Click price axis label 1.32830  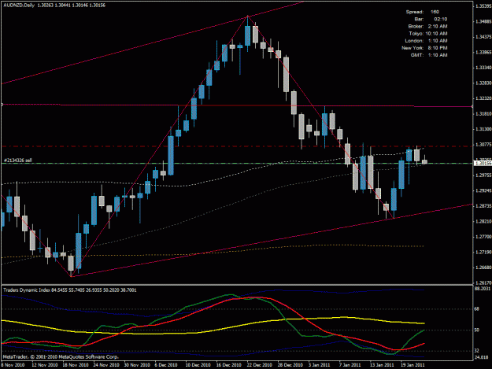[483, 83]
